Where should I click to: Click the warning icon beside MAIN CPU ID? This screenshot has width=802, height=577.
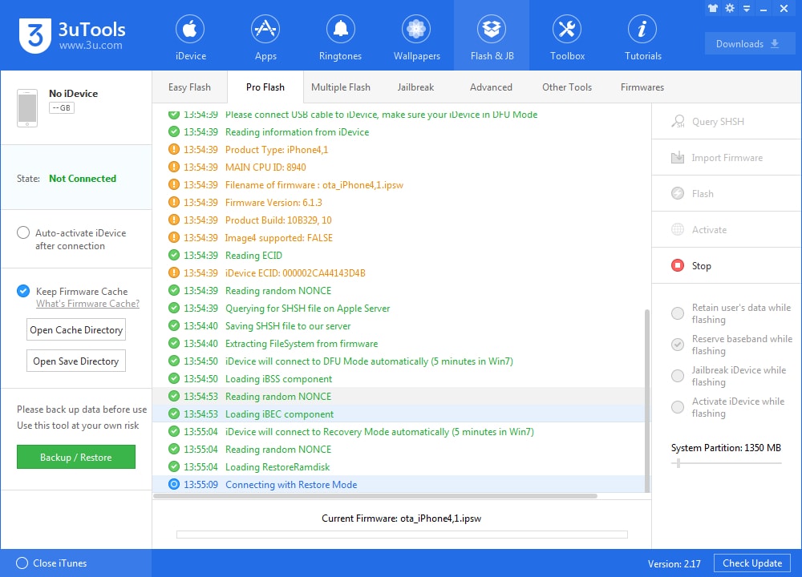tap(174, 167)
